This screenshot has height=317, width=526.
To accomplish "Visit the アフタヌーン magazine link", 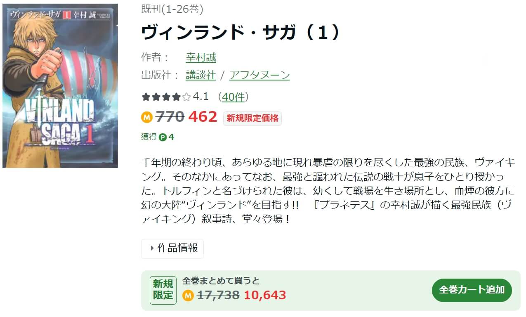I will [259, 75].
